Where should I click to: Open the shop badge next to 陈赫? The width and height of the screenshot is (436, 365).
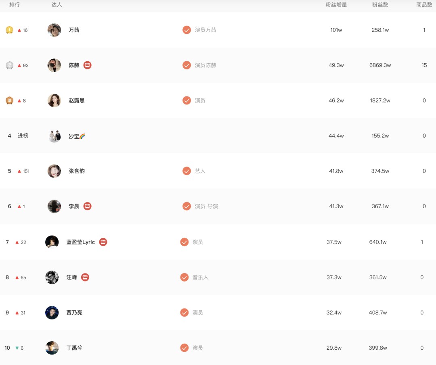[87, 65]
